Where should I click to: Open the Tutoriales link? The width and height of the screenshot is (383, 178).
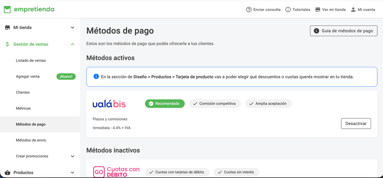[301, 10]
